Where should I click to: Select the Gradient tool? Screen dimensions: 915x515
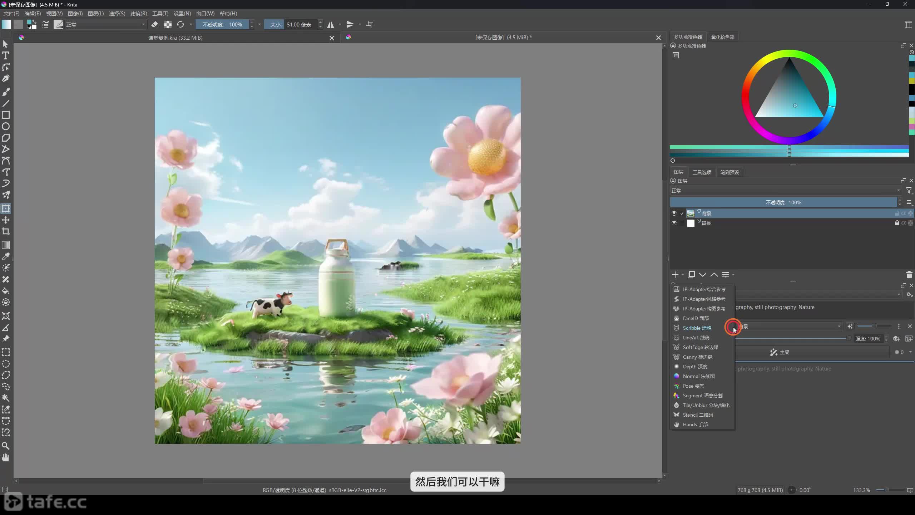(6, 245)
